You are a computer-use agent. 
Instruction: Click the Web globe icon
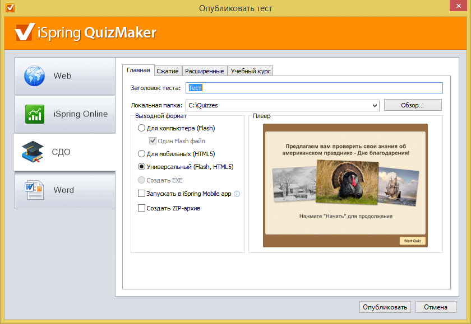point(34,76)
